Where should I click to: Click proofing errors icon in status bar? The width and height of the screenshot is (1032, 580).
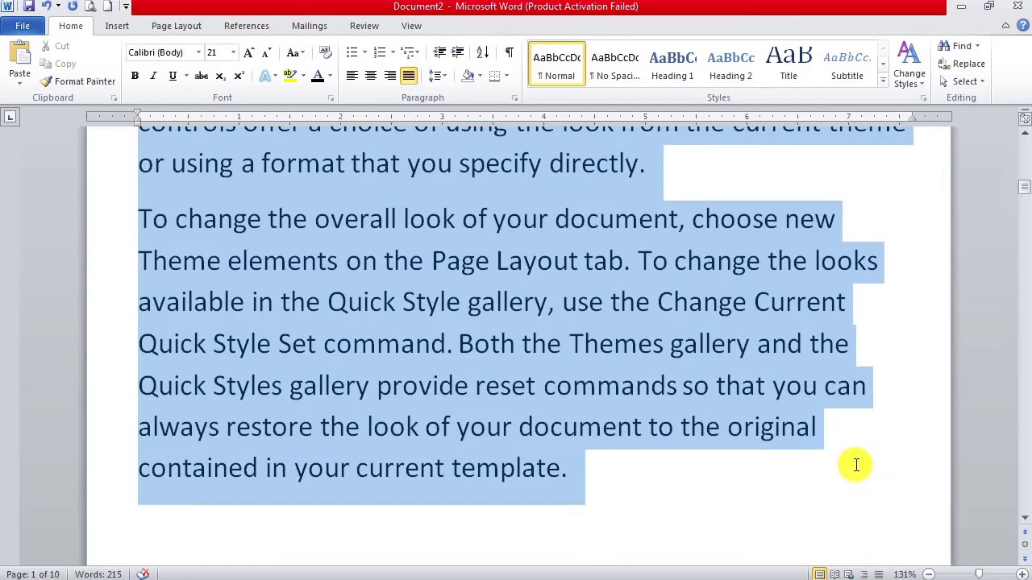point(143,574)
